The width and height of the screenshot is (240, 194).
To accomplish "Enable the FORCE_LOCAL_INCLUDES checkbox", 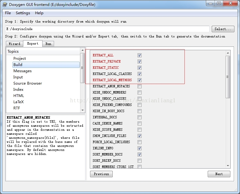I will [139, 142].
